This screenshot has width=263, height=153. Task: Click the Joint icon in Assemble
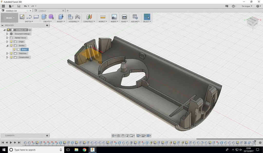click(x=78, y=17)
